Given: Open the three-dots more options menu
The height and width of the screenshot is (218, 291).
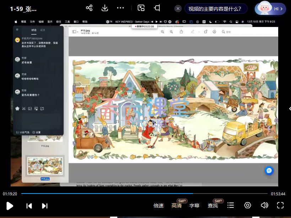Looking at the screenshot, I should pos(120,8).
